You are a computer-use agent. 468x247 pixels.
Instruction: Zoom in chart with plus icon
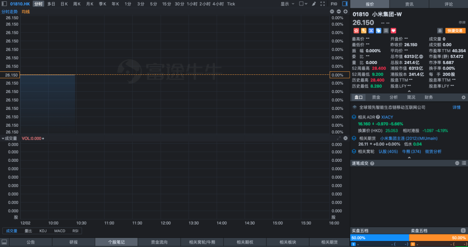coord(345,12)
